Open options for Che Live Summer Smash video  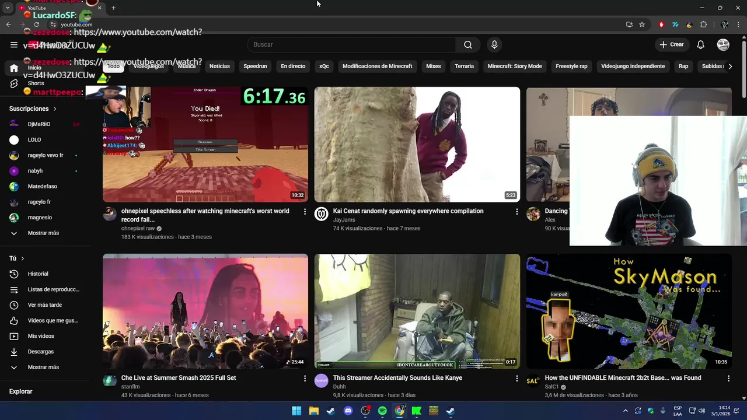305,378
